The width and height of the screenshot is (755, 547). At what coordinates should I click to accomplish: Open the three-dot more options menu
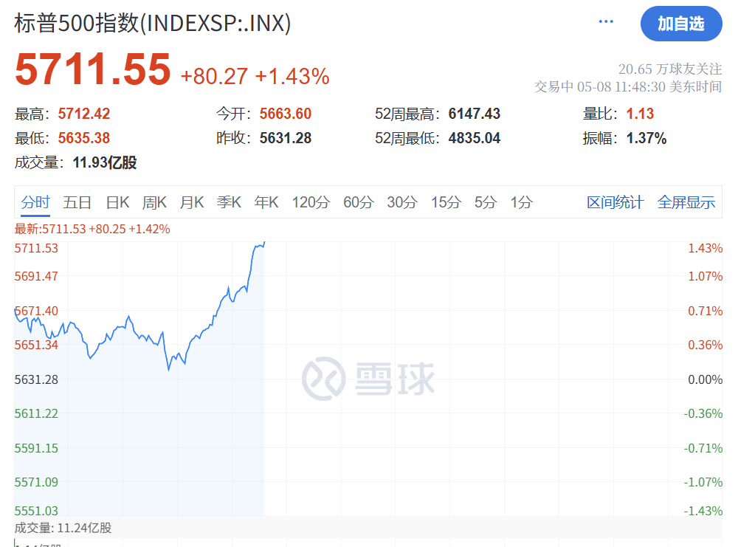606,21
